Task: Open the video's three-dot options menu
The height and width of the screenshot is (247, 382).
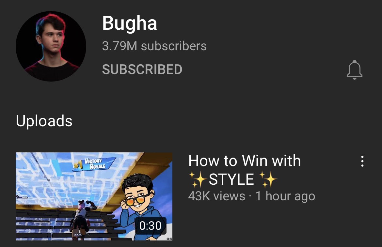Action: tap(362, 161)
